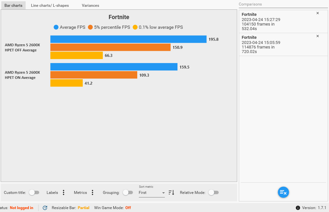Screen dimensions: 329x212
Task: Click the info icon next to Version 1.7.1
Action: coord(298,207)
